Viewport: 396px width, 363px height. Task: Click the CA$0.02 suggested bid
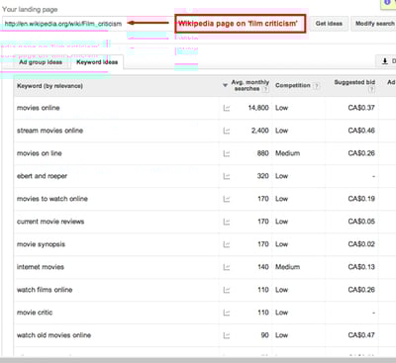pyautogui.click(x=361, y=244)
